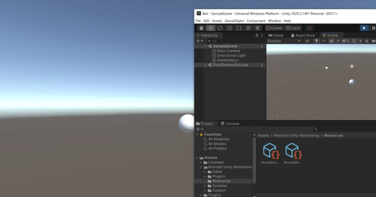Open the File menu
This screenshot has height=197, width=376.
198,21
